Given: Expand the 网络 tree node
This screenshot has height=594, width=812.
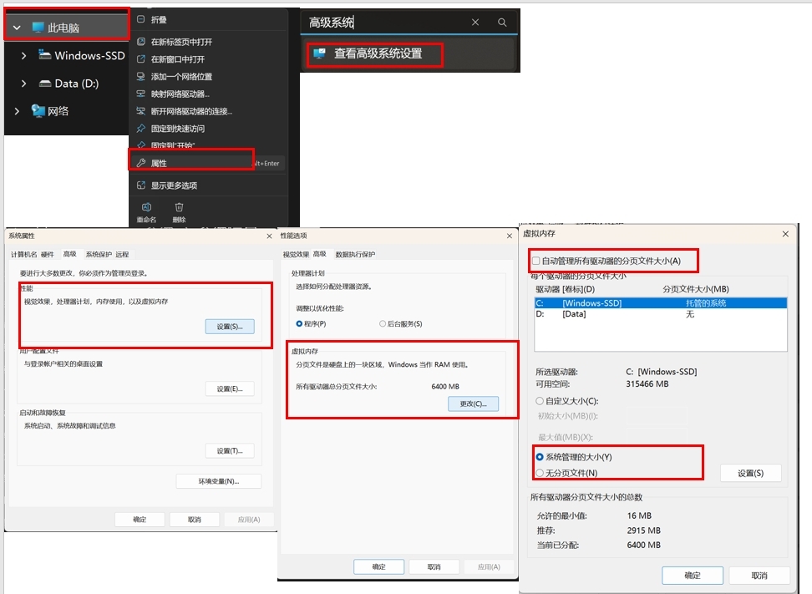Looking at the screenshot, I should (x=17, y=111).
